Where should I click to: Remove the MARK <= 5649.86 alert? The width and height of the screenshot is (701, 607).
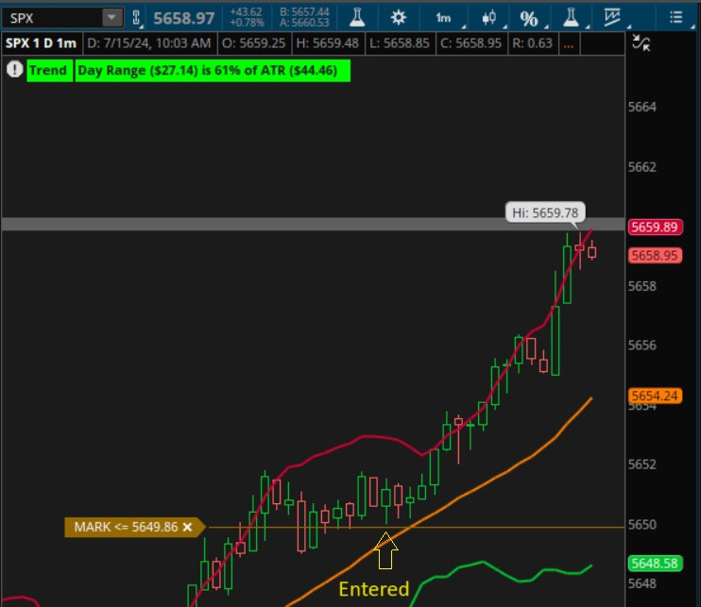click(187, 527)
